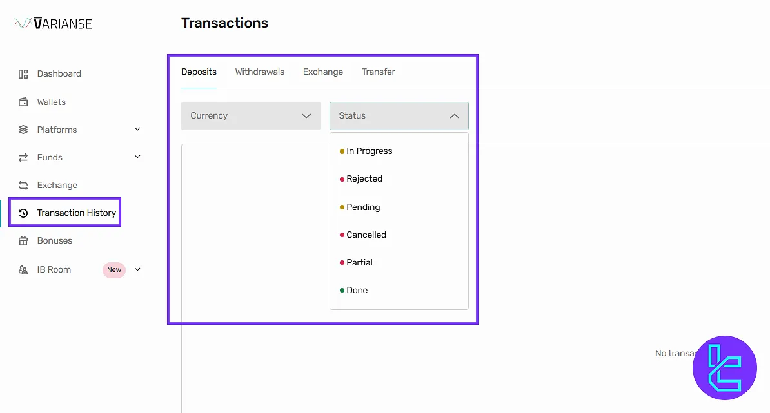The image size is (770, 413).
Task: Click the Bonuses gift icon
Action: (23, 241)
